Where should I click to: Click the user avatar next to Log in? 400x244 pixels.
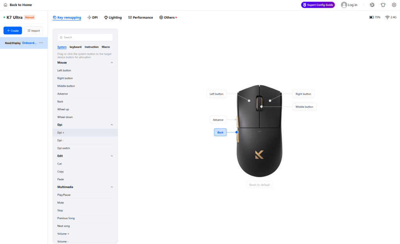pyautogui.click(x=344, y=5)
